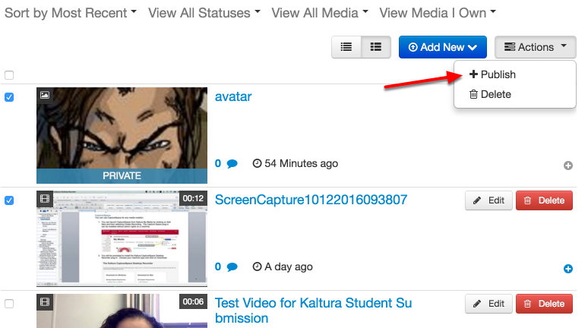588x328 pixels.
Task: Open ScreenCapture10122016093807 title link
Action: click(x=311, y=200)
